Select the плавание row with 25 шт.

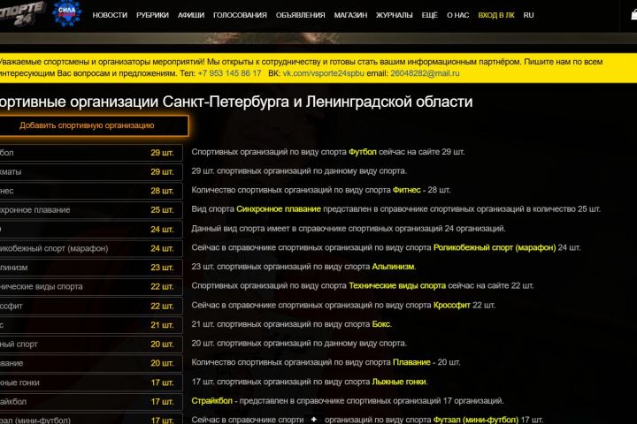[x=91, y=209]
